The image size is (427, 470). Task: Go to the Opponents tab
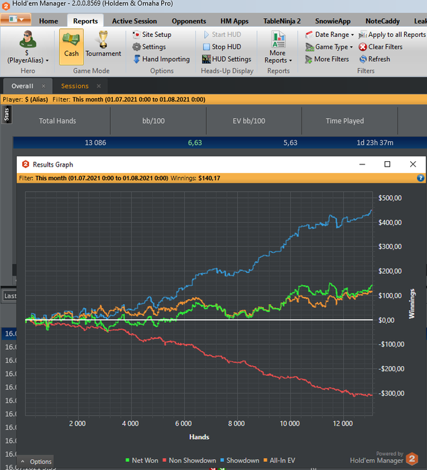(x=189, y=21)
